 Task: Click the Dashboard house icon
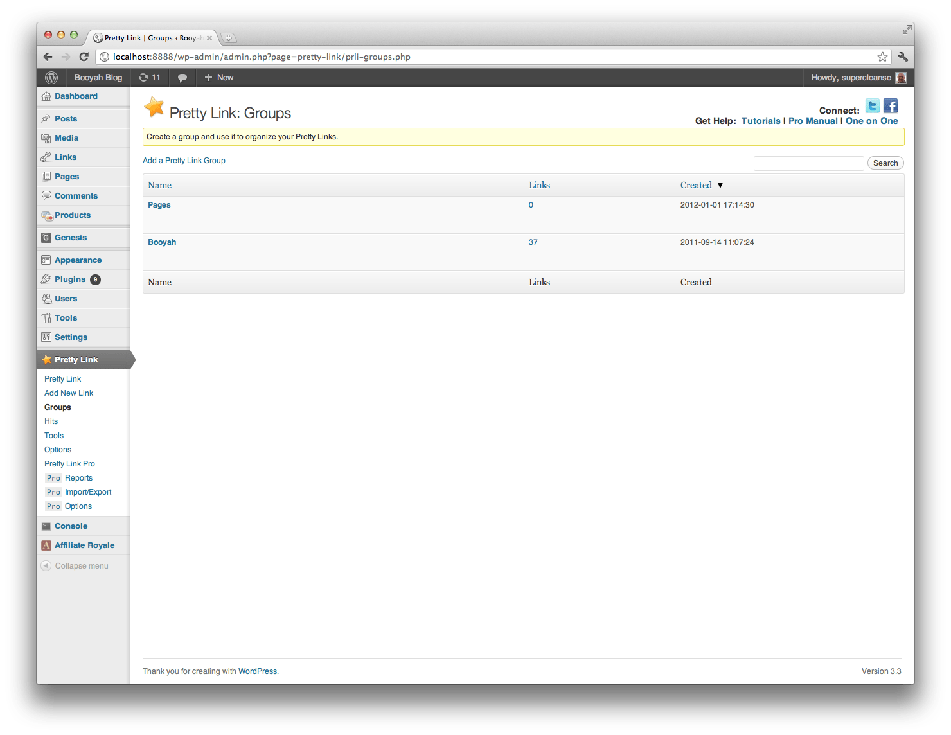(x=46, y=96)
